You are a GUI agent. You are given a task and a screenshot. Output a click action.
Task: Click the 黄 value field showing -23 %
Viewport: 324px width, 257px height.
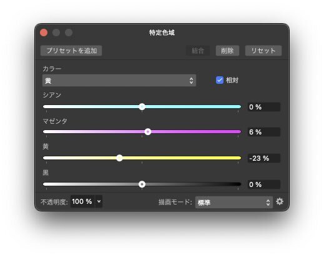[x=264, y=158]
